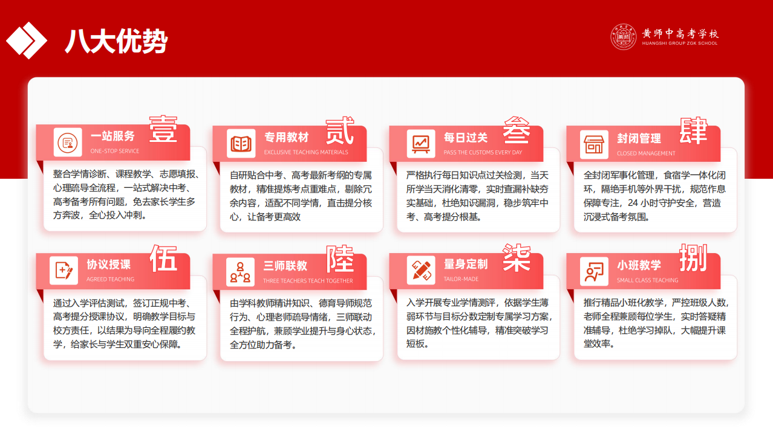Click the chart board icon for 每日过关
Image resolution: width=773 pixels, height=433 pixels.
pyautogui.click(x=420, y=143)
